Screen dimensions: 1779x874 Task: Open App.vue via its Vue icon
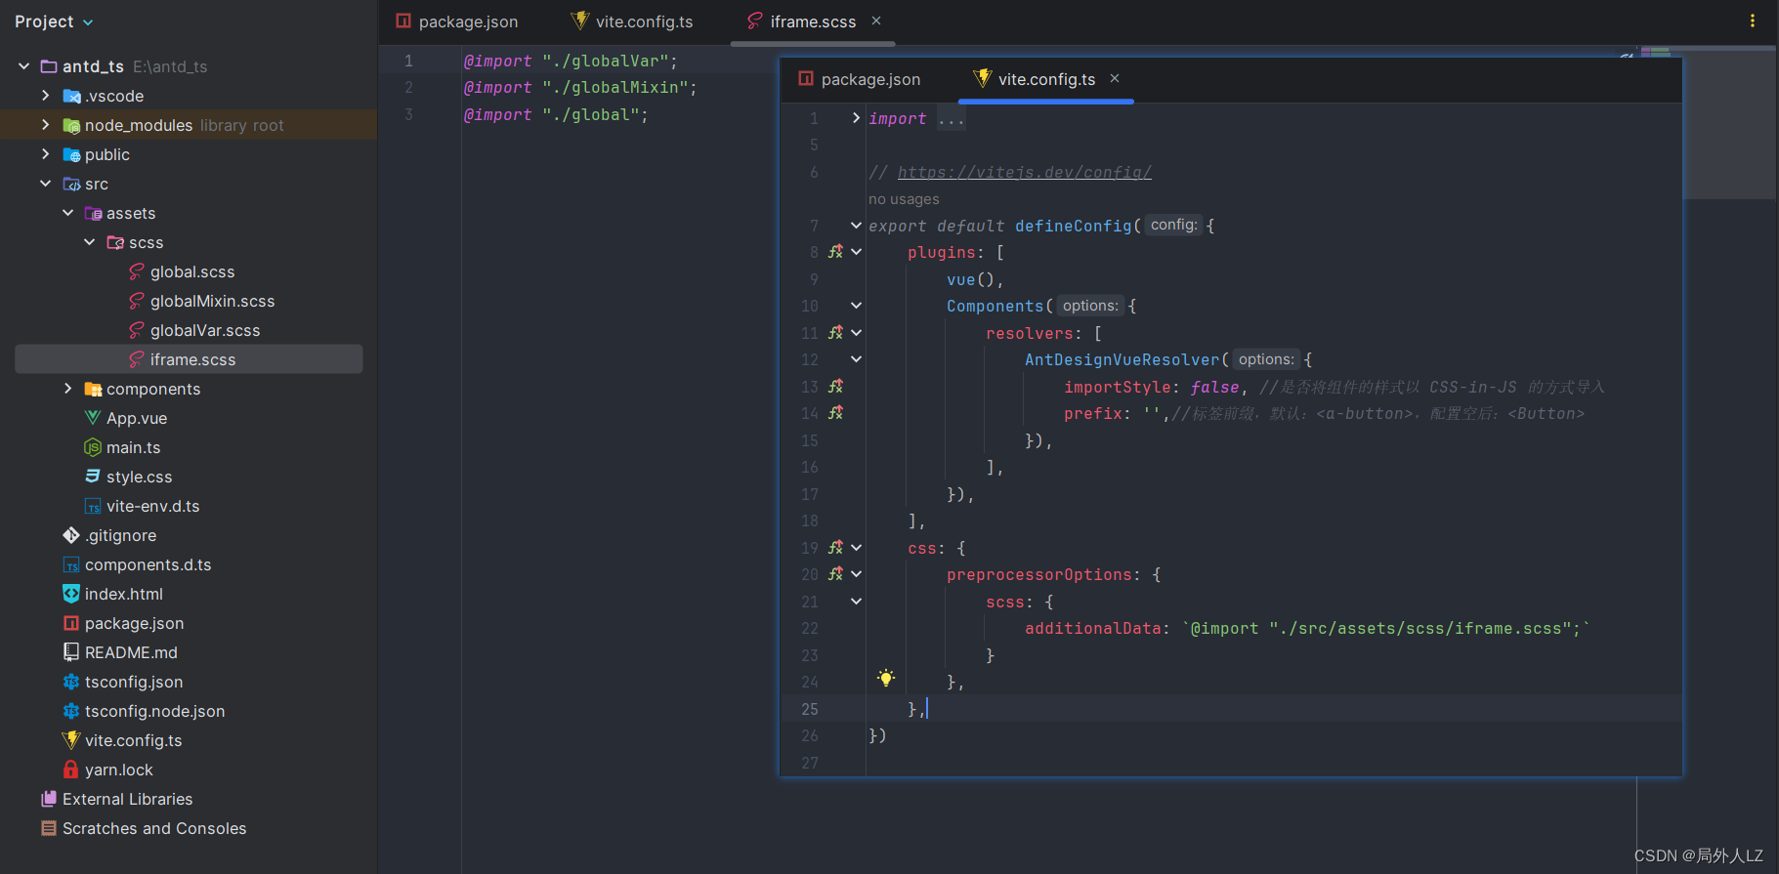click(93, 418)
